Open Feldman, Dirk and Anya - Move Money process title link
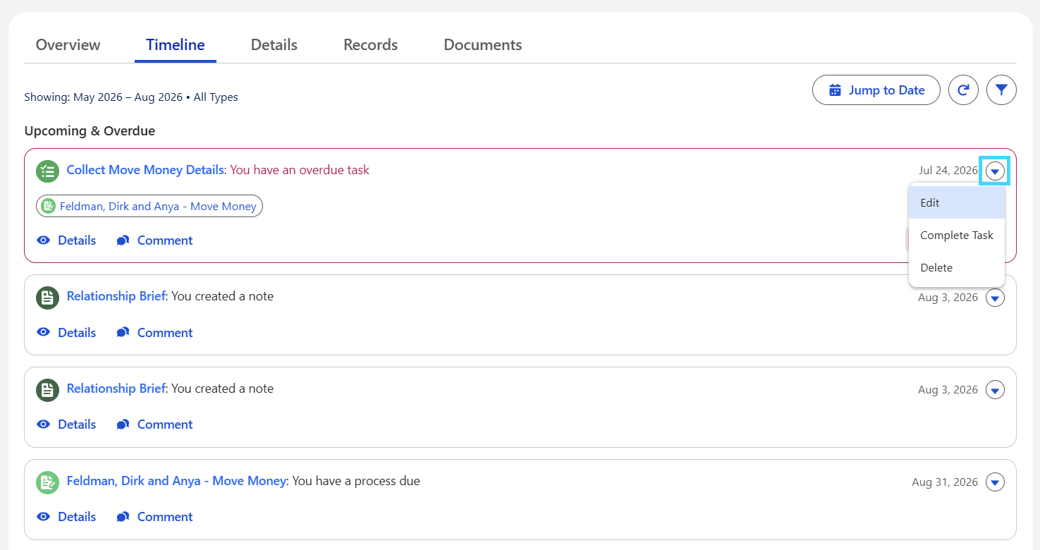The image size is (1040, 550). pyautogui.click(x=176, y=481)
